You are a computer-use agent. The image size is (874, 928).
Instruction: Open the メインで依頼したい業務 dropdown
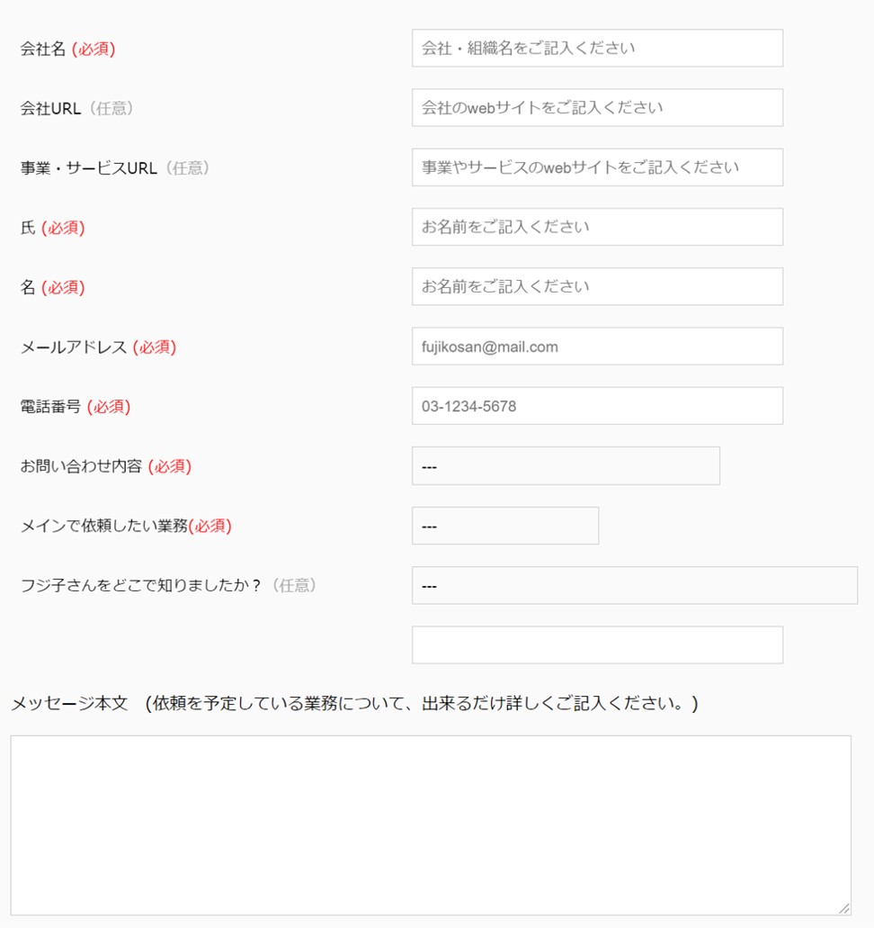pos(505,526)
